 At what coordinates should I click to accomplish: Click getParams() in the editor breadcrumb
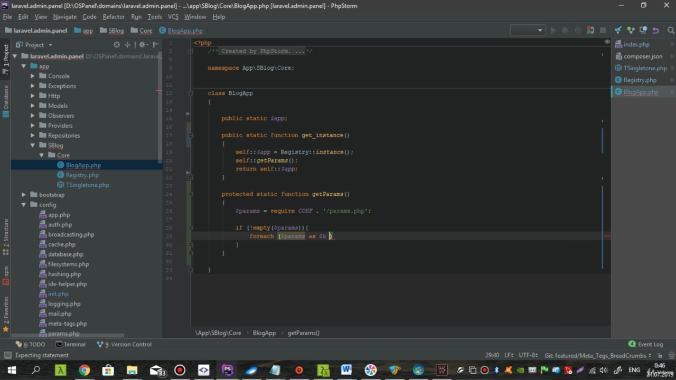click(303, 333)
